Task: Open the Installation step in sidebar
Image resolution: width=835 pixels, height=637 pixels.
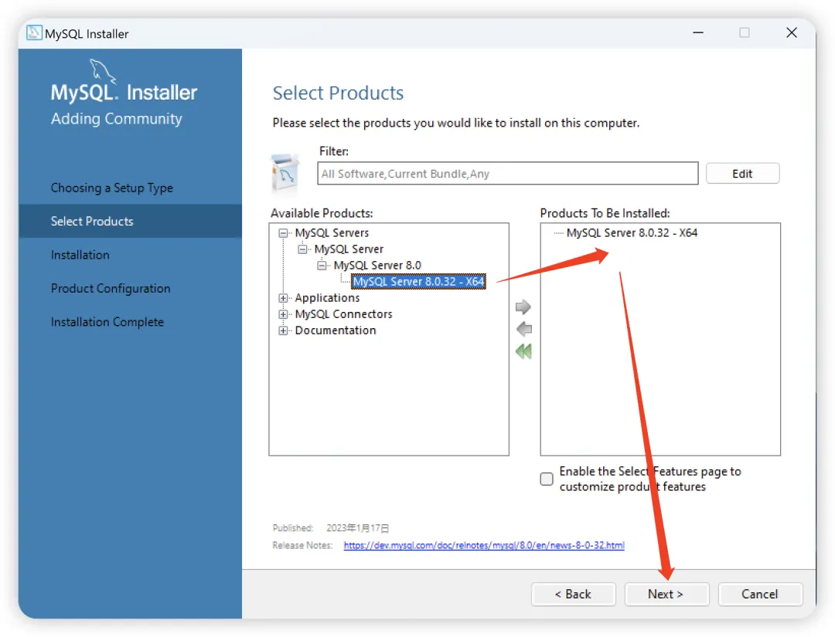Action: 80,255
